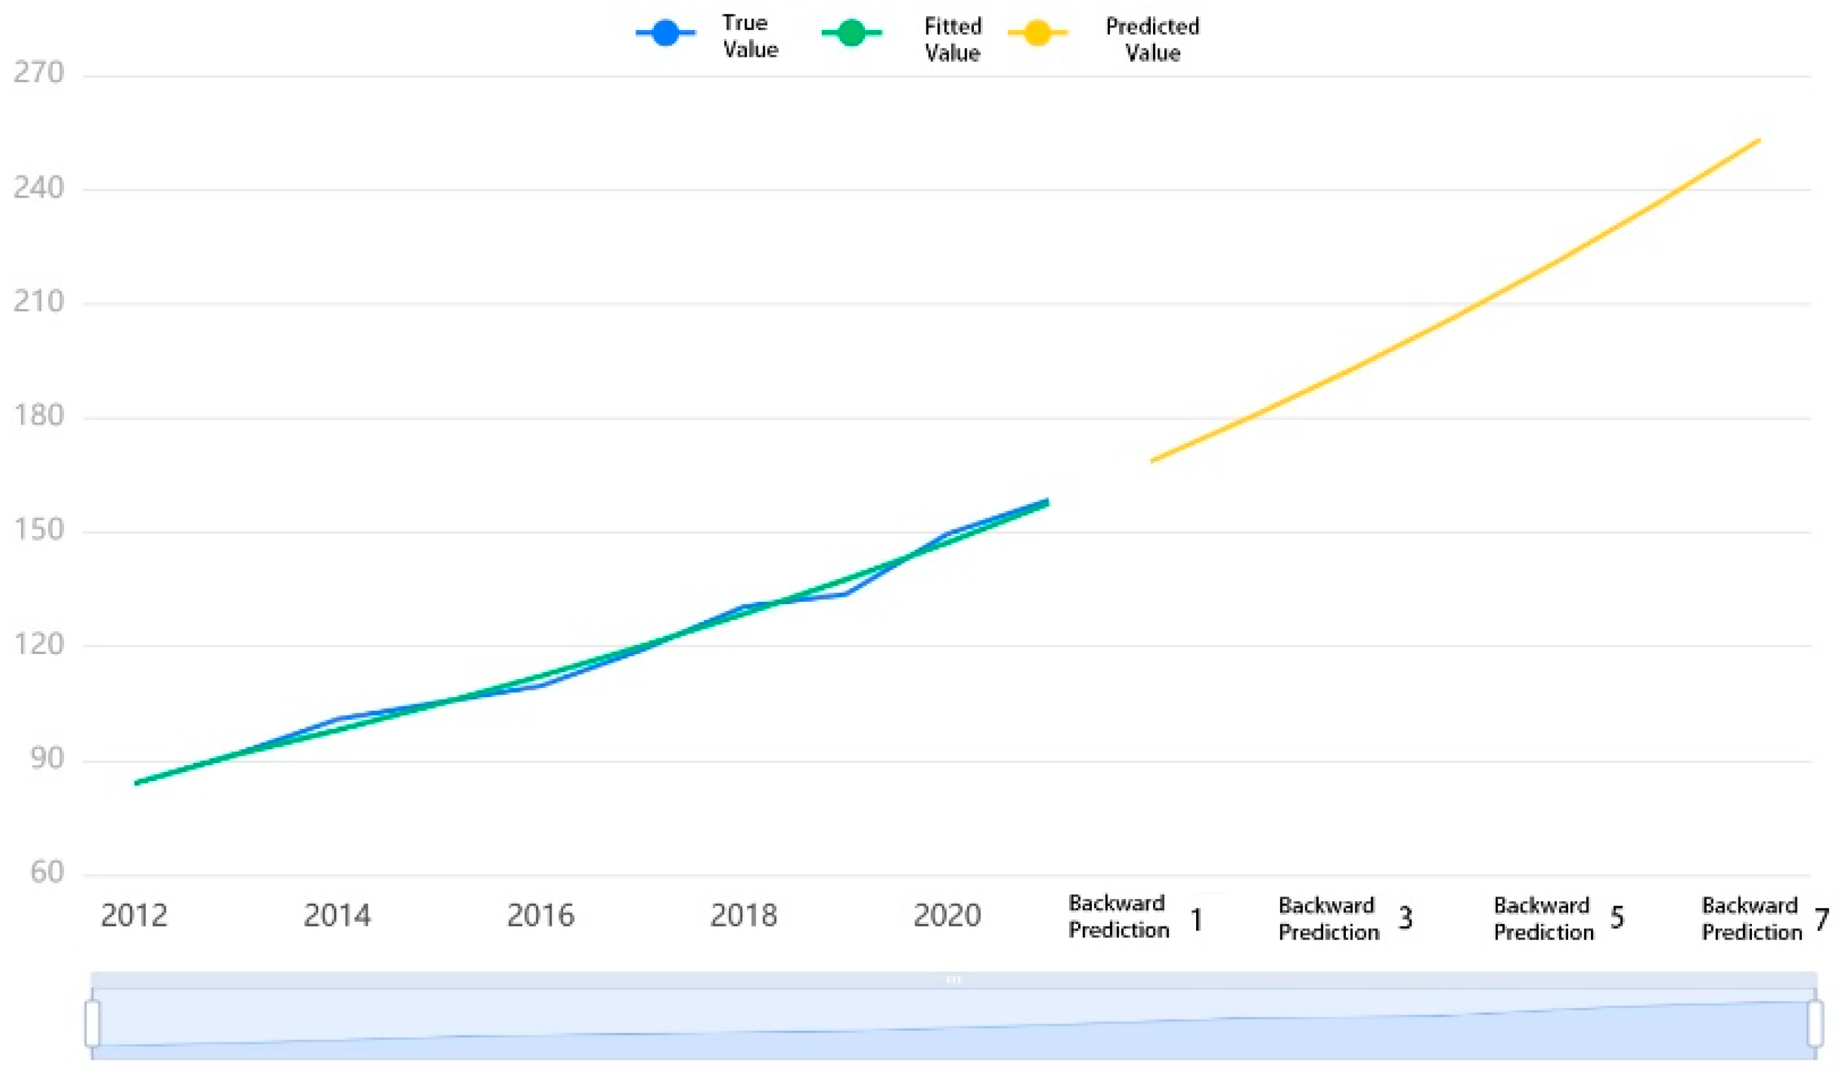Click the left zoom slider handle
Image resolution: width=1843 pixels, height=1072 pixels.
93,1023
